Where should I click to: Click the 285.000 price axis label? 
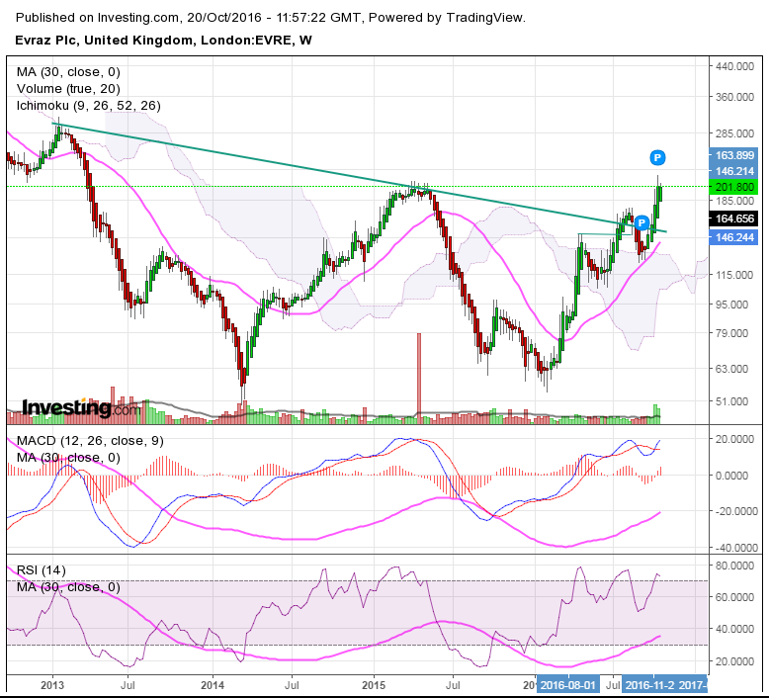coord(734,133)
